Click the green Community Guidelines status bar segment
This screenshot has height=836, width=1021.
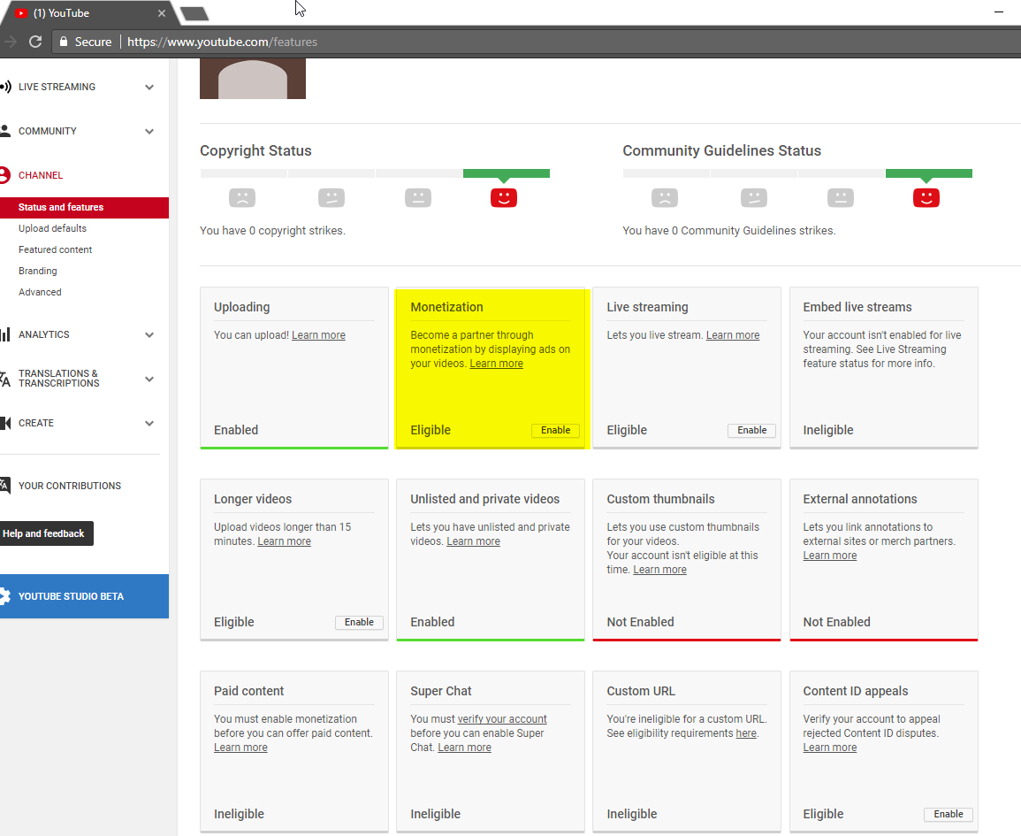[x=928, y=173]
